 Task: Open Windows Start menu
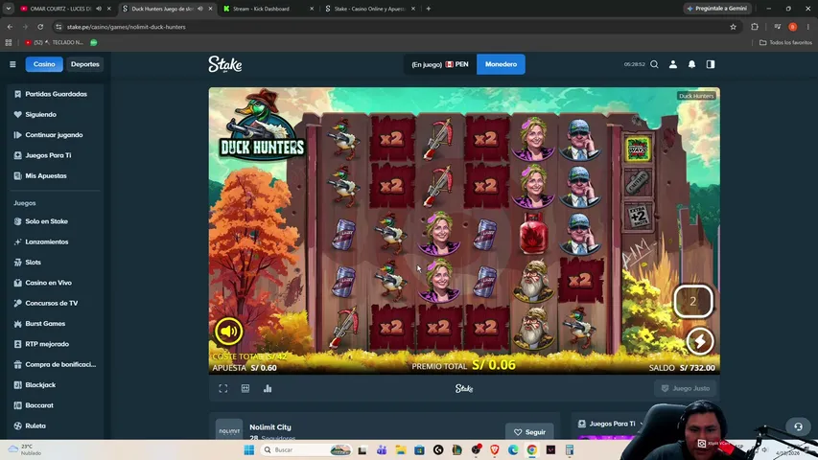click(249, 449)
